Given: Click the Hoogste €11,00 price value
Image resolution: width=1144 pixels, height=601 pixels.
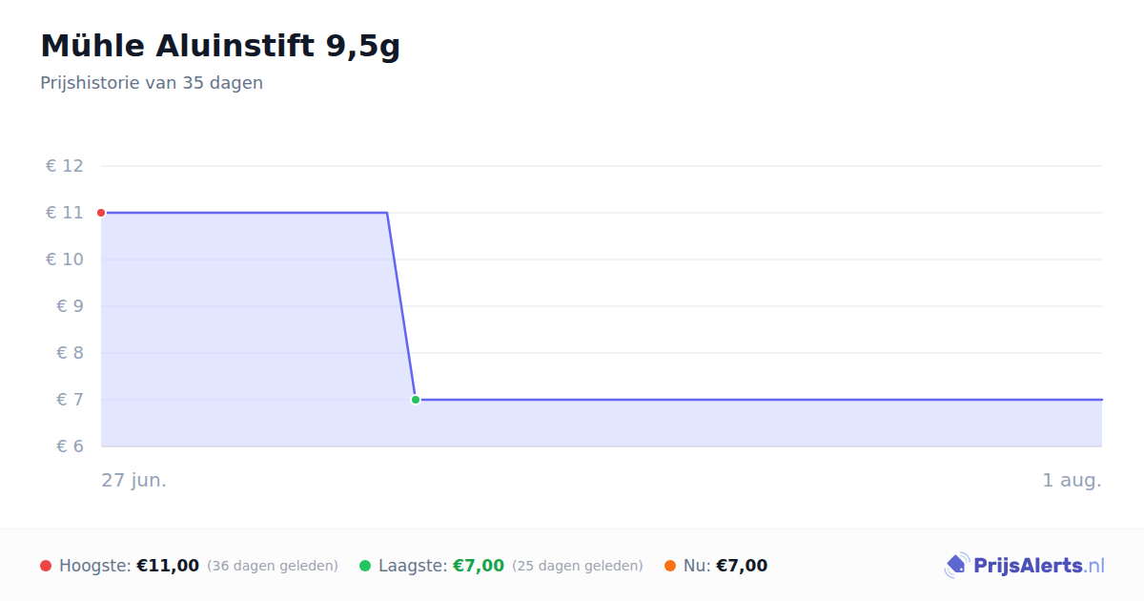Looking at the screenshot, I should click(x=168, y=566).
